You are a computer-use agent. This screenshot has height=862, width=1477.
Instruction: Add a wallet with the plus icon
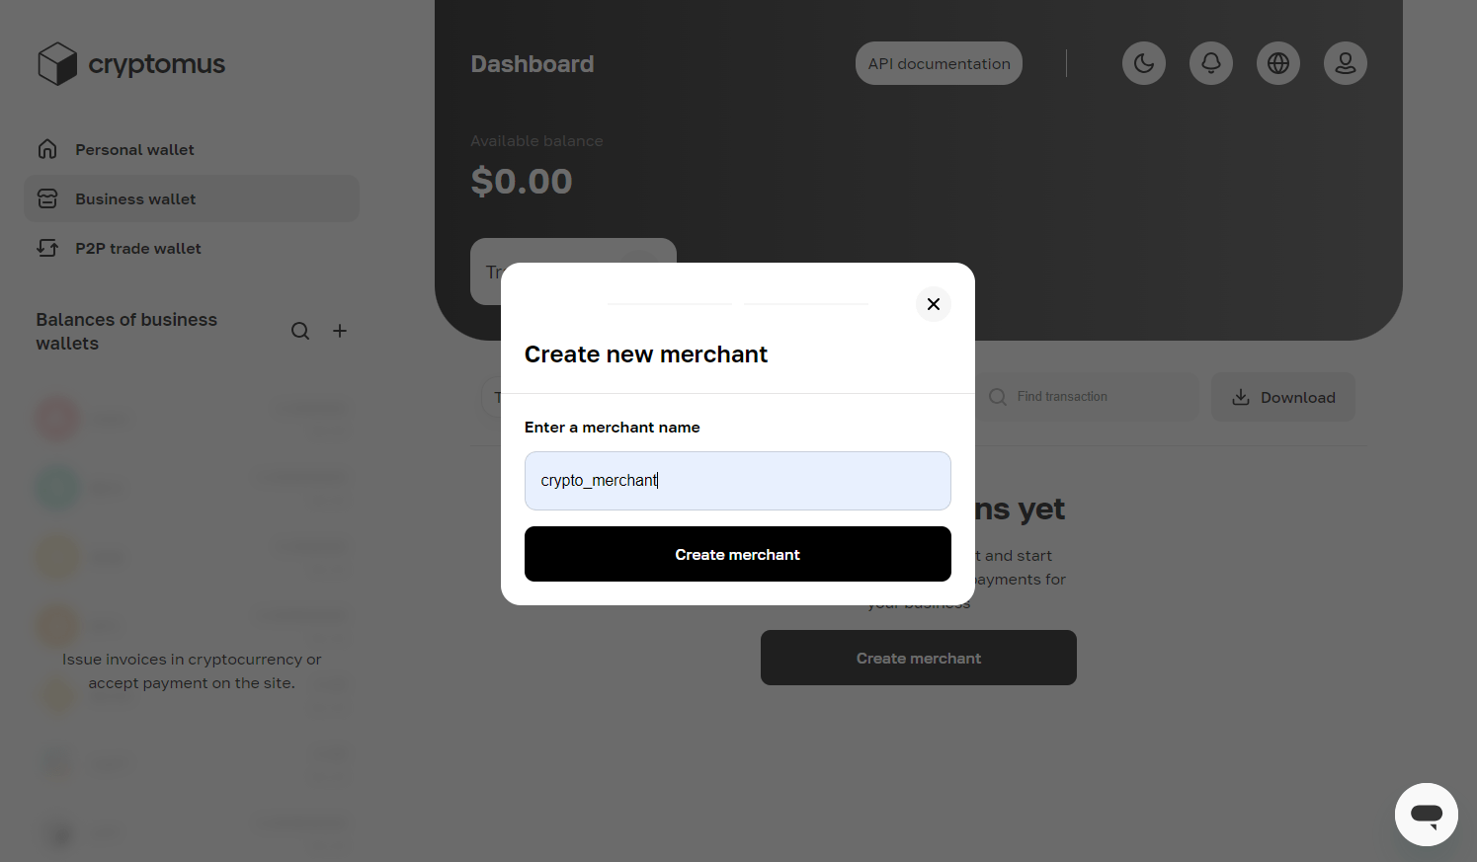(x=340, y=331)
